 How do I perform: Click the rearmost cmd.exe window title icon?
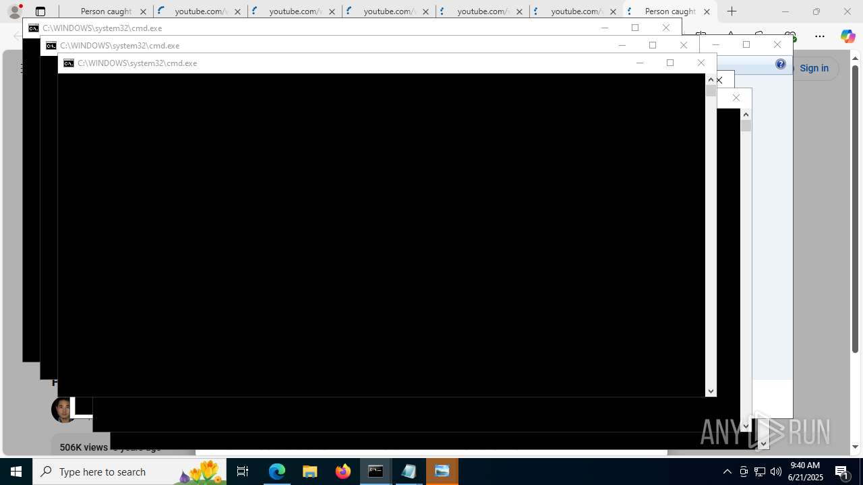tap(34, 28)
